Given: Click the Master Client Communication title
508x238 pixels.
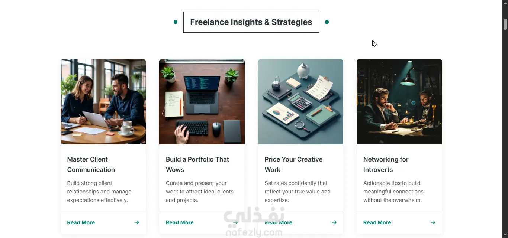Looking at the screenshot, I should 91,164.
